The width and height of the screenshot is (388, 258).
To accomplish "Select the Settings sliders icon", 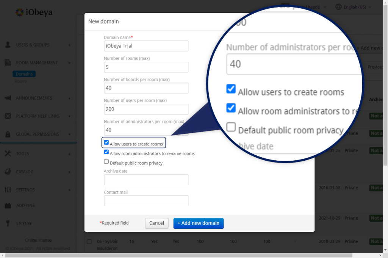I will coord(8,189).
